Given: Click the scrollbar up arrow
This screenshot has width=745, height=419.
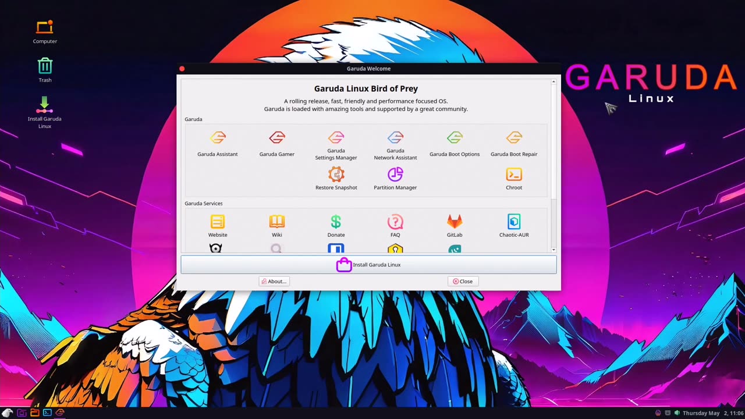Looking at the screenshot, I should coord(554,81).
